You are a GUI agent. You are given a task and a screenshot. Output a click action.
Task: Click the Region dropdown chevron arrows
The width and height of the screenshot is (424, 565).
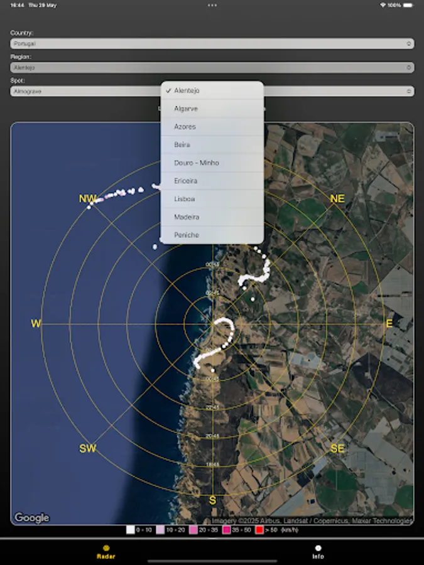coord(408,67)
